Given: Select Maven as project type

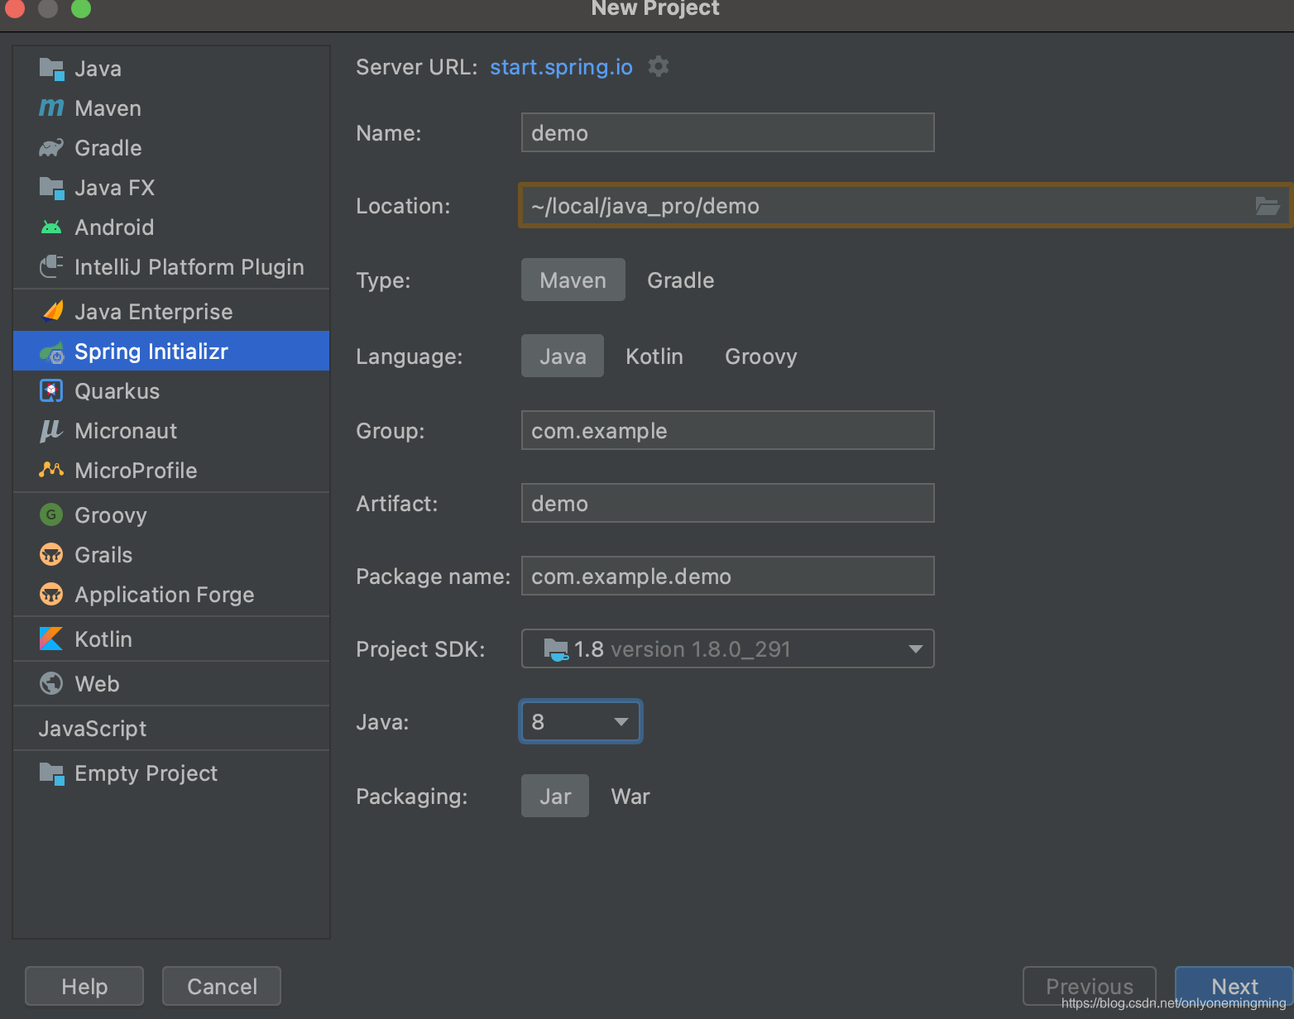Looking at the screenshot, I should [x=573, y=280].
